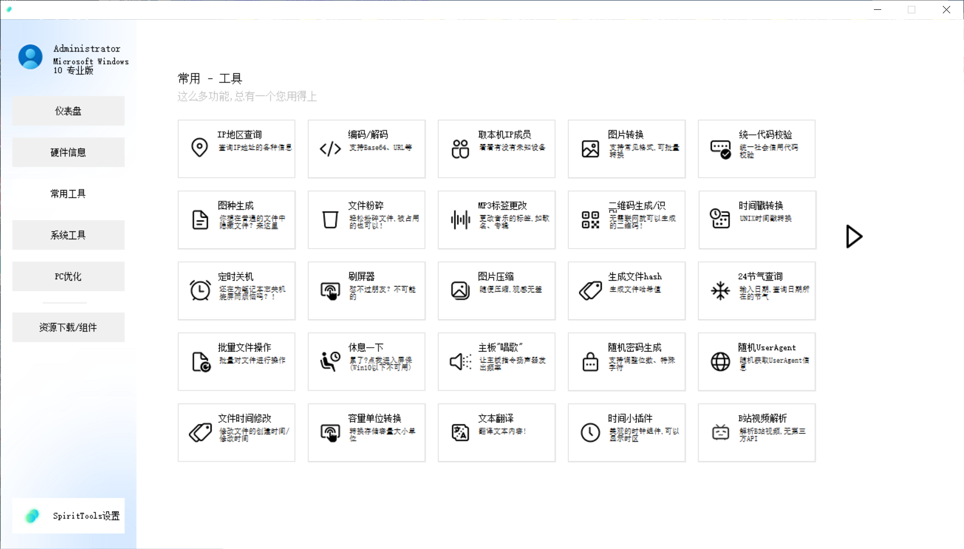Open the 二维码生成 QR code icon

590,220
